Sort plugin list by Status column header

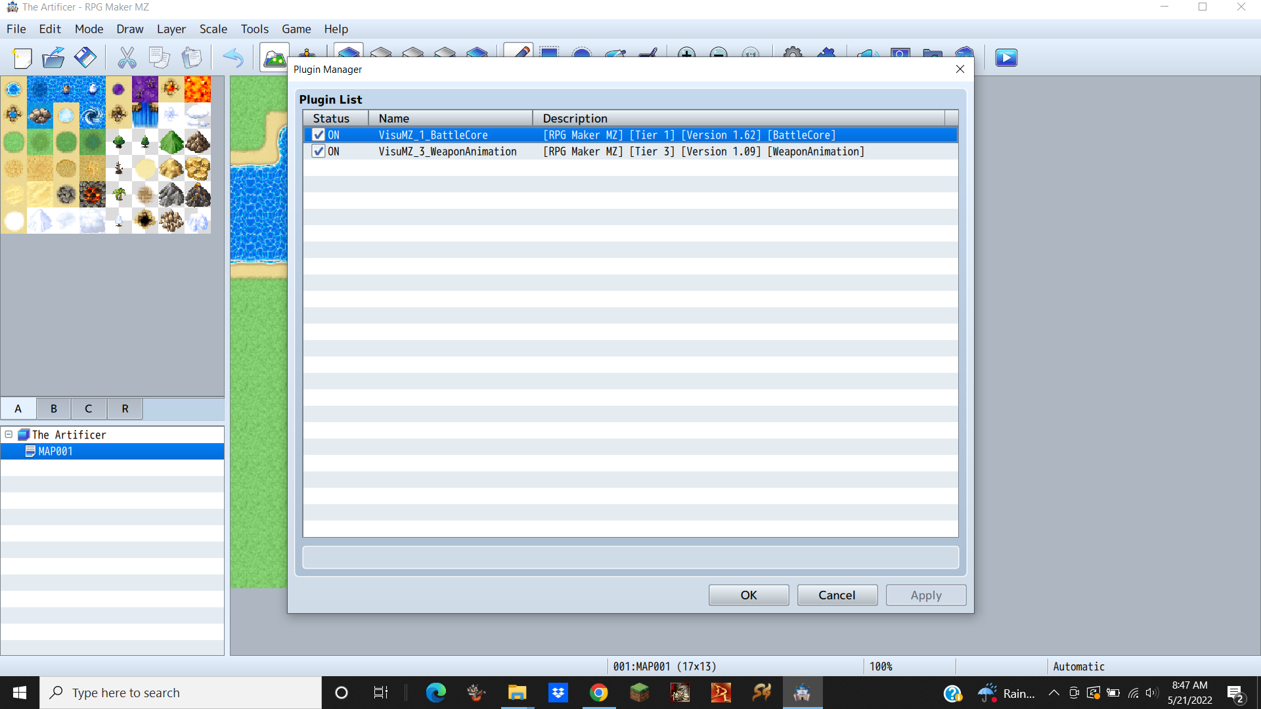coord(336,118)
